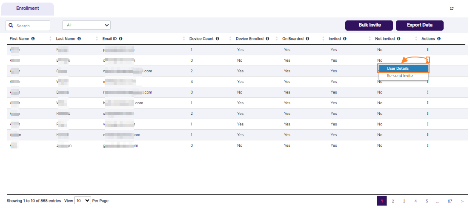The height and width of the screenshot is (208, 470).
Task: Click info icon beside Email ID header
Action: pos(121,39)
